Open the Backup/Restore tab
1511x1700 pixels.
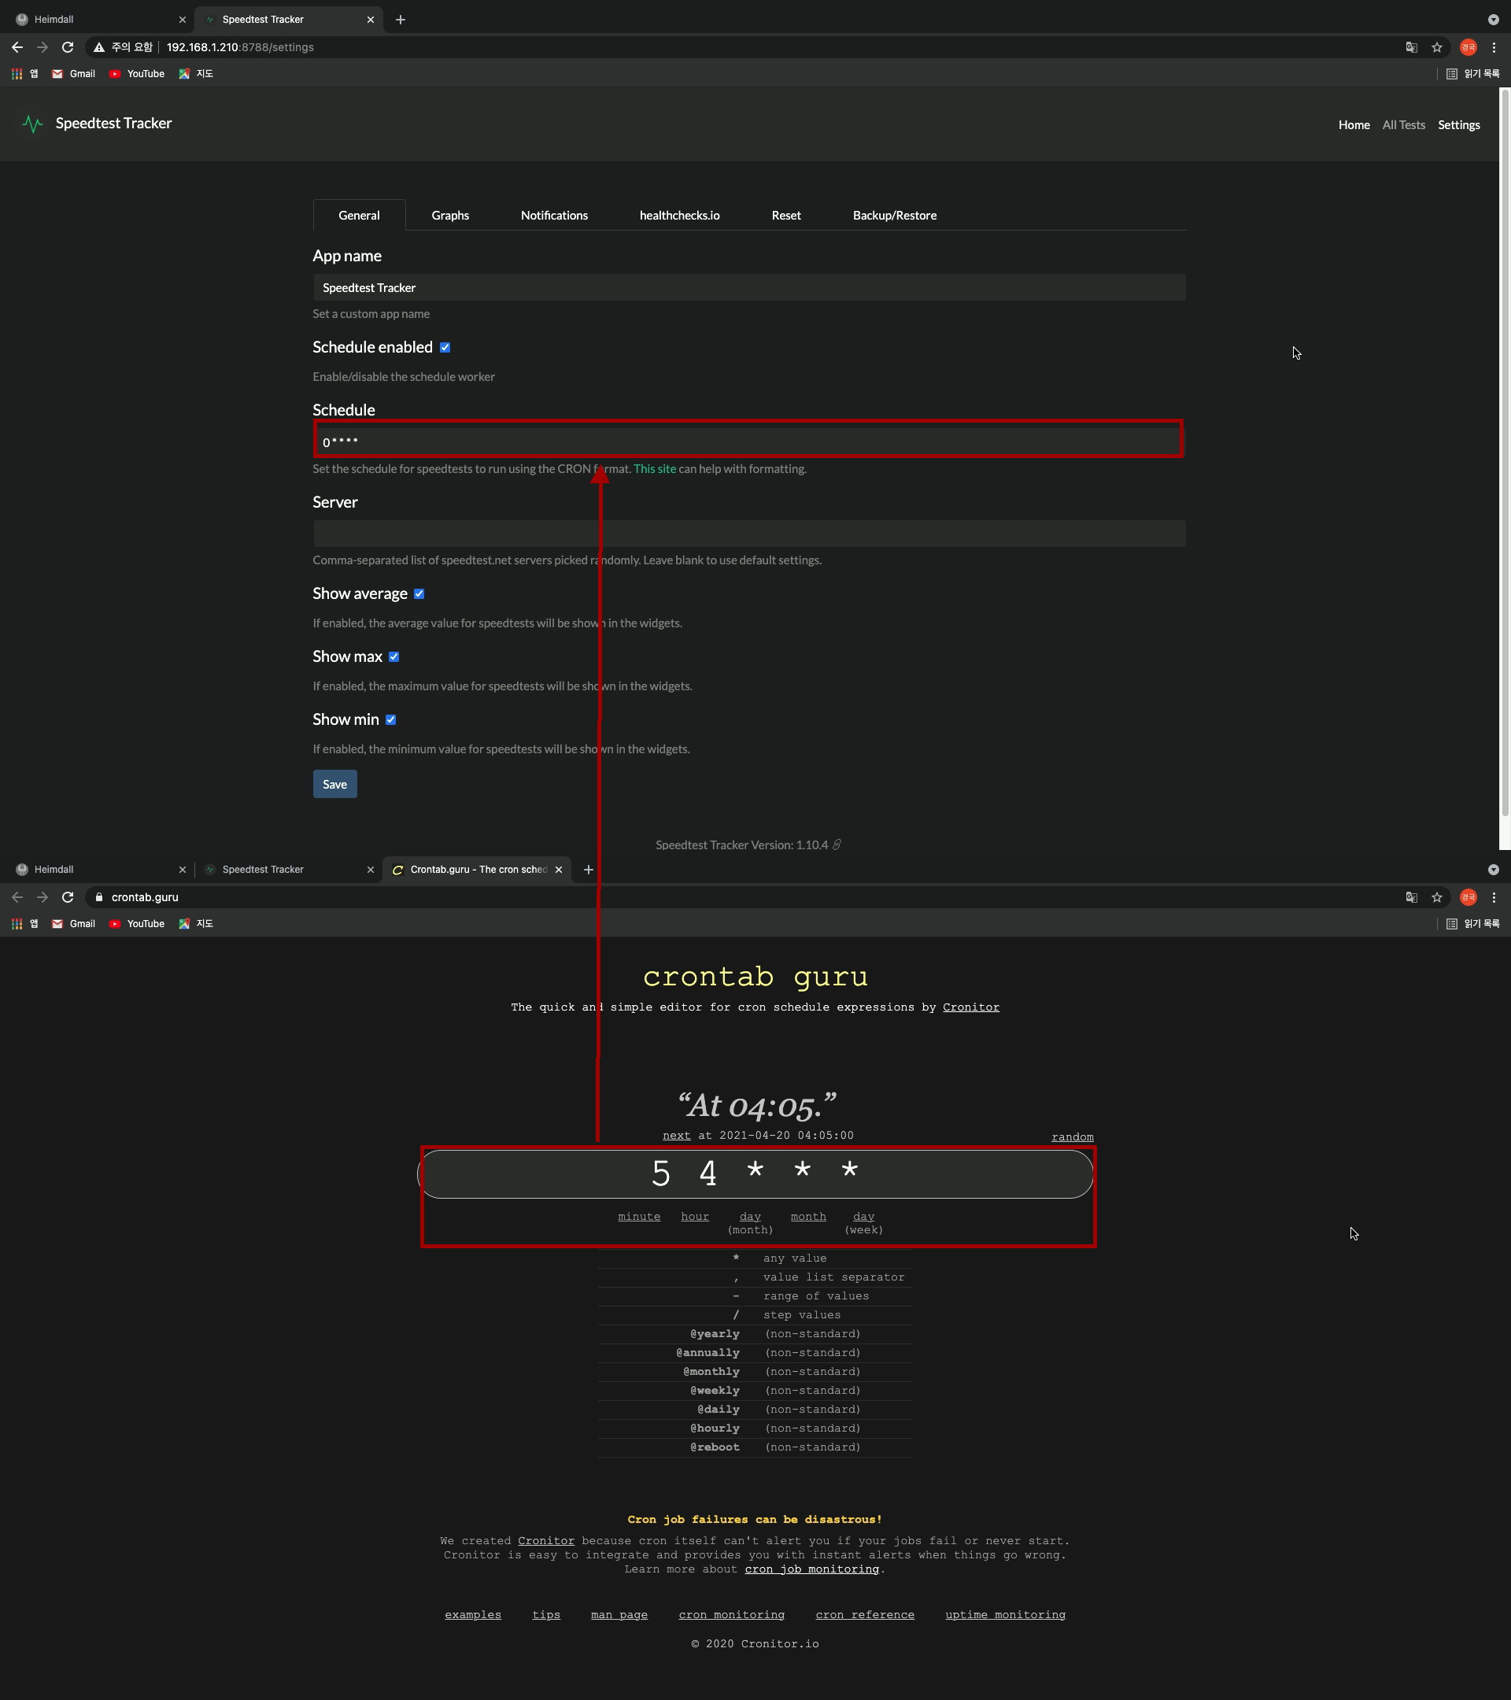pyautogui.click(x=894, y=216)
